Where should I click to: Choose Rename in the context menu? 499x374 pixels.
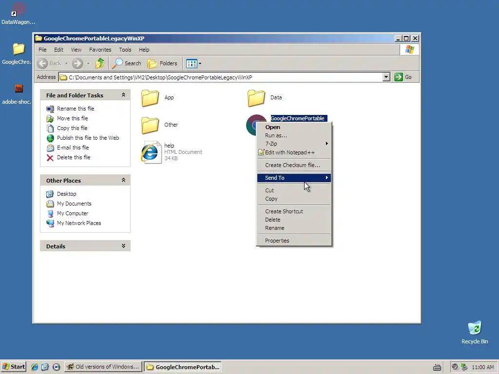(294, 228)
